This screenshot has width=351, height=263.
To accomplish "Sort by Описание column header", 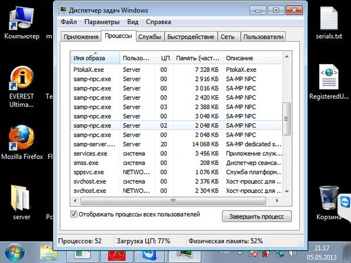I will click(x=253, y=58).
